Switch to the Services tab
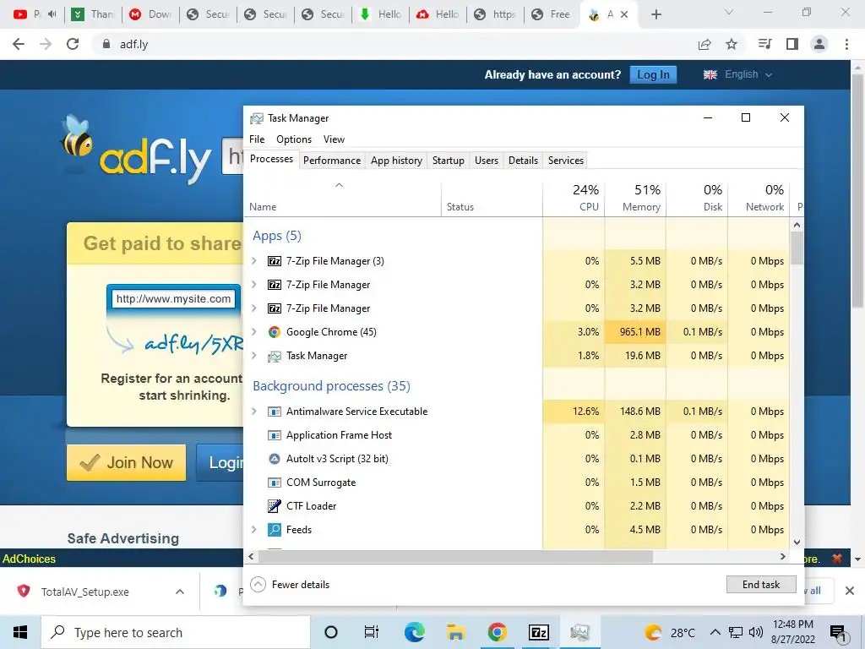Screen dimensions: 865x649 click(x=566, y=161)
